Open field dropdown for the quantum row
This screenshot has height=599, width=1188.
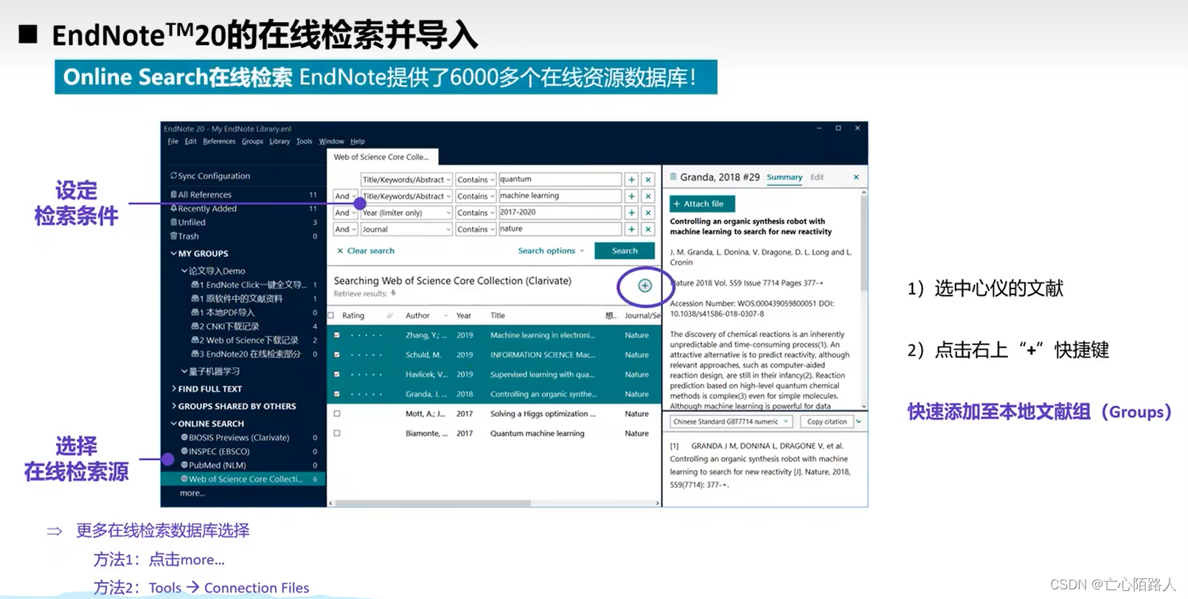(406, 179)
